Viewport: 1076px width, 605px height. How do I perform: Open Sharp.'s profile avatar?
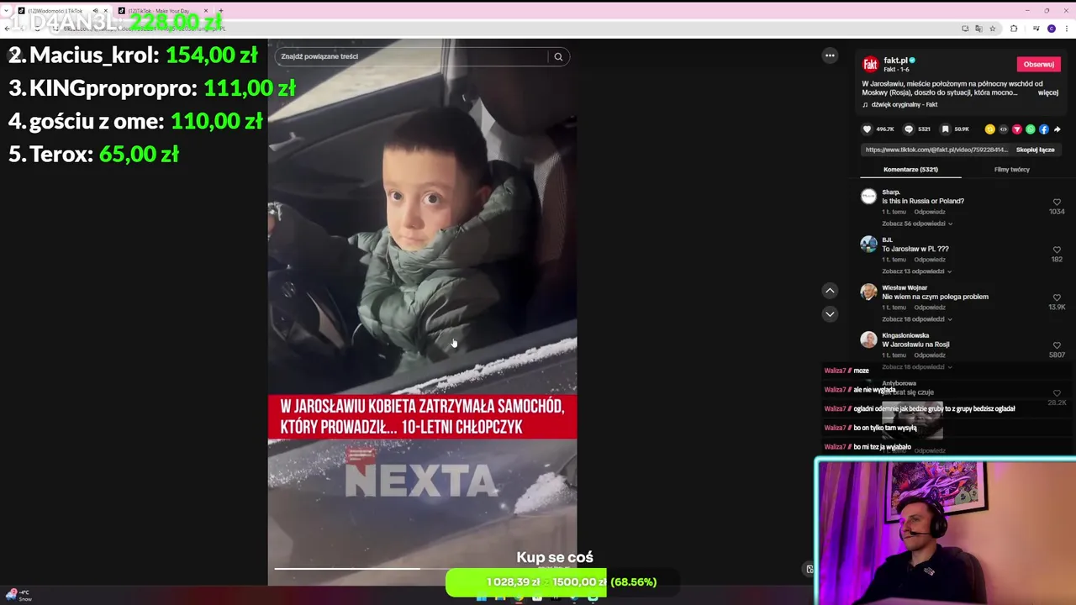coord(868,197)
